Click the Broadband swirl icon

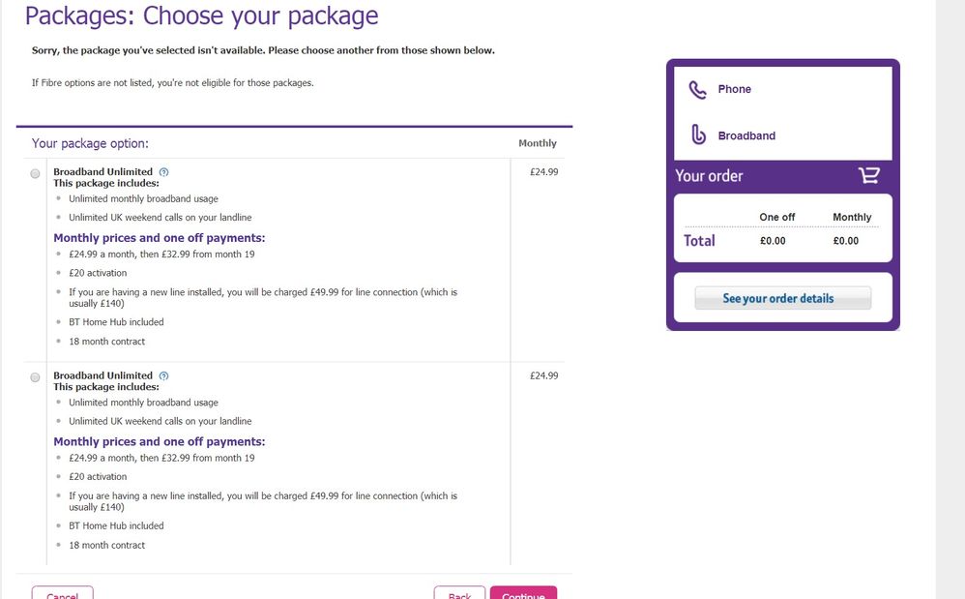coord(698,135)
